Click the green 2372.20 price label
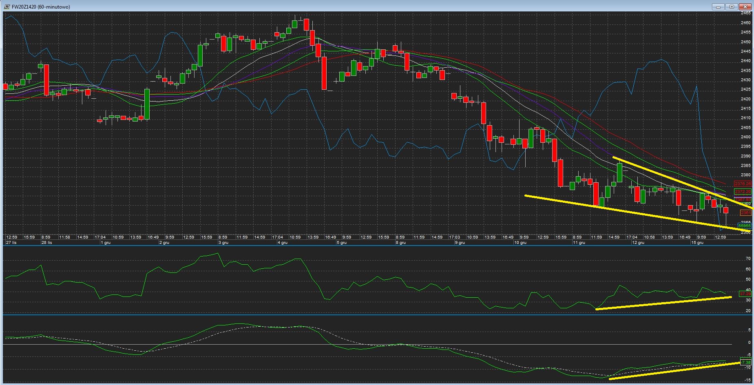Viewport: 754px width, 385px height. [743, 192]
